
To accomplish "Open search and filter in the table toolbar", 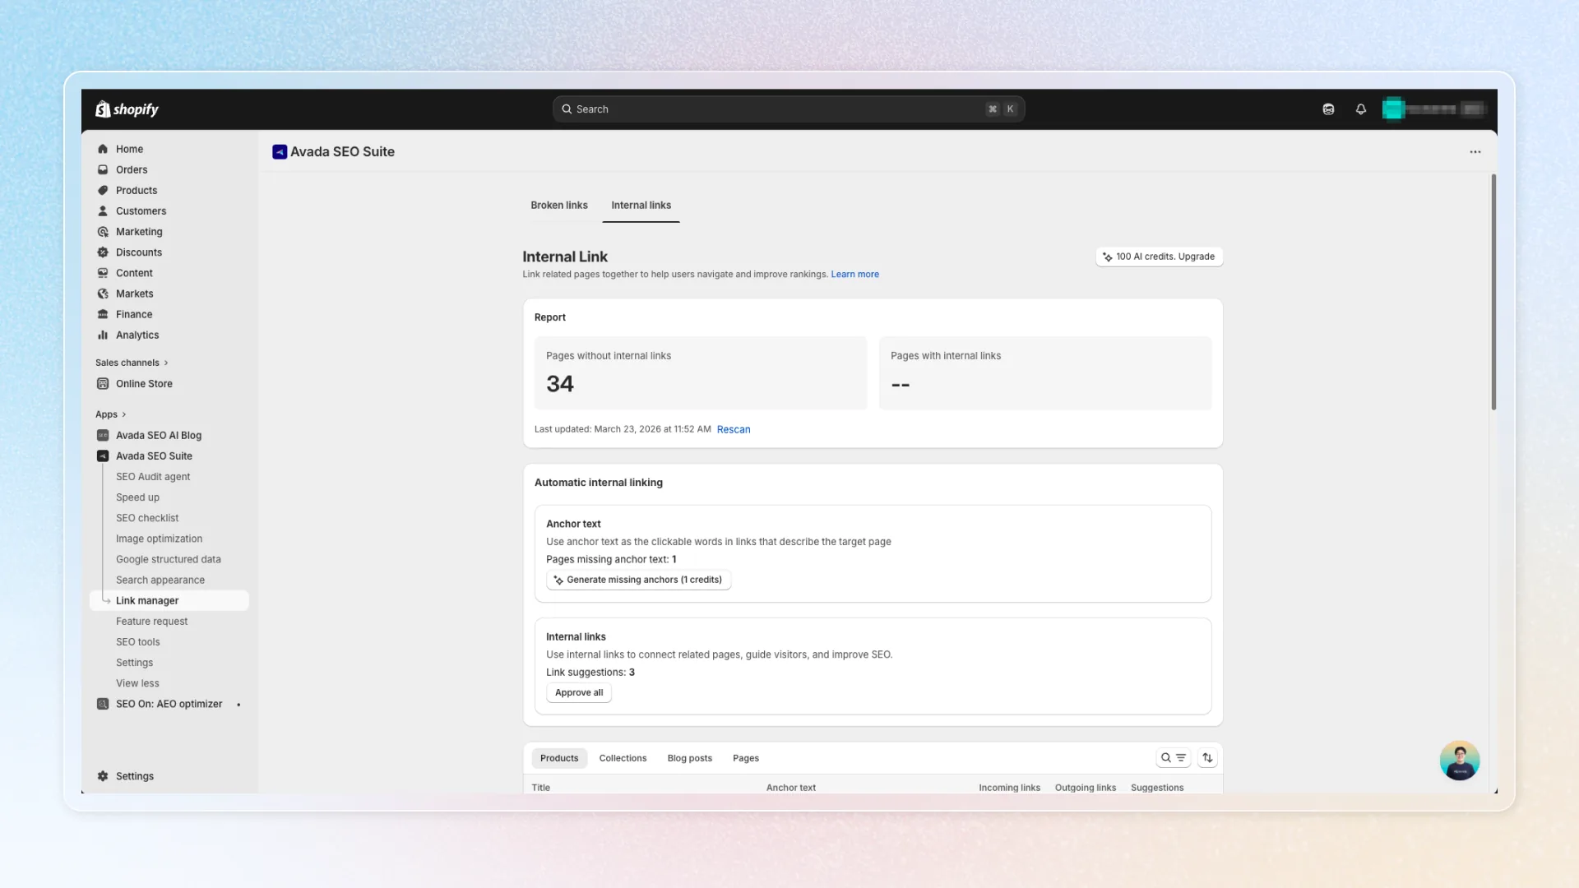I will click(x=1173, y=758).
